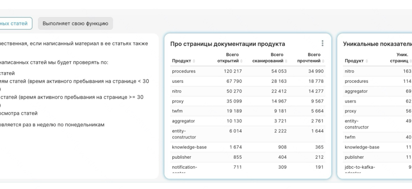Select the procedures row in the first table
The height and width of the screenshot is (189, 412).
(184, 71)
